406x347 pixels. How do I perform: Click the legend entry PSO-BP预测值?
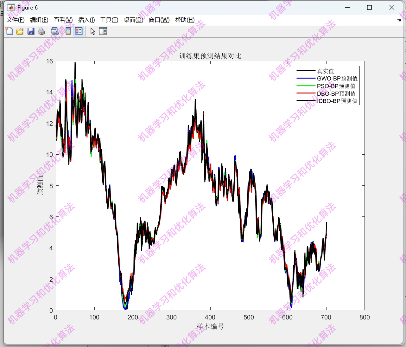tap(336, 86)
